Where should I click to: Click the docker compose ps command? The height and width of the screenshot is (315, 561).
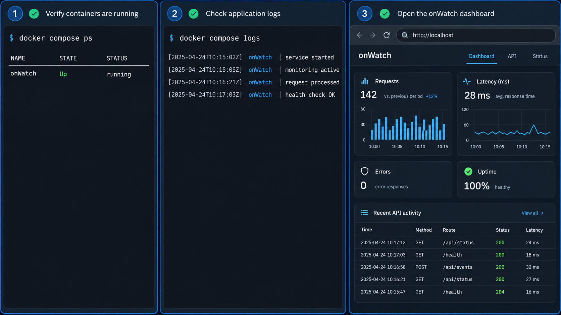pyautogui.click(x=56, y=38)
